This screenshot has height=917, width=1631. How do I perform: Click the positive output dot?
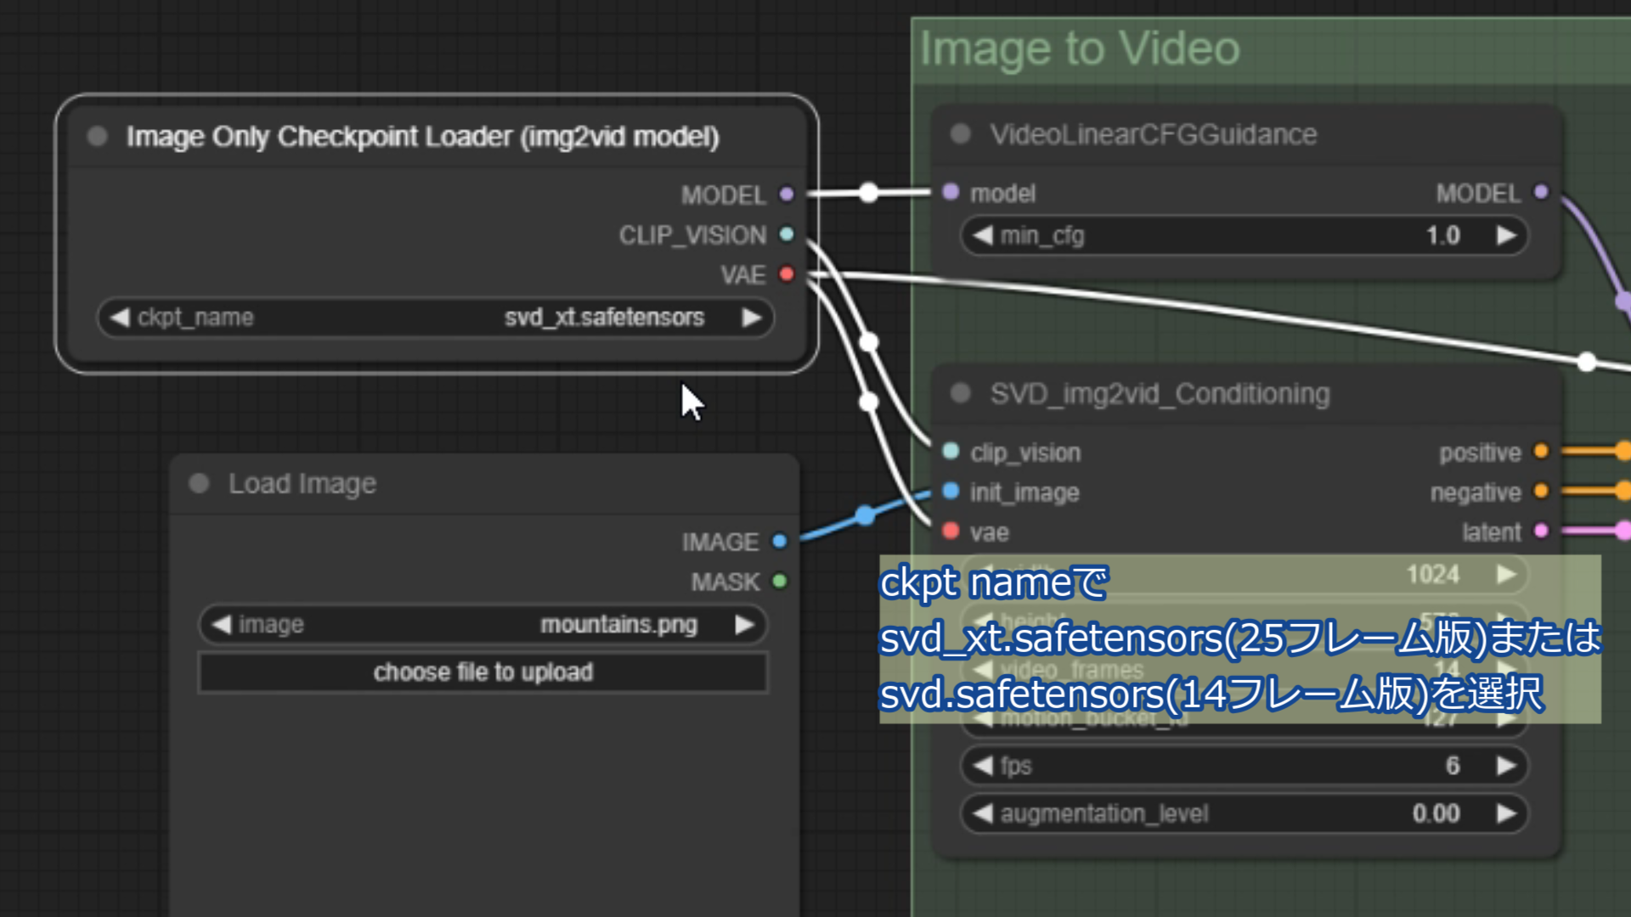(1542, 452)
